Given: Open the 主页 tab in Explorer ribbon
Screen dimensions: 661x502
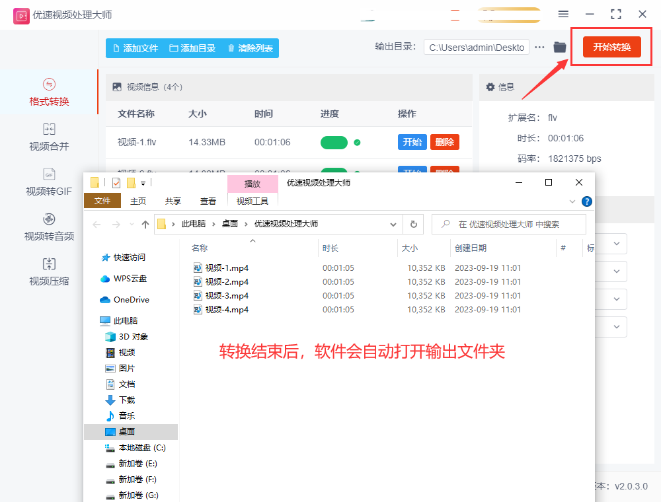Looking at the screenshot, I should pyautogui.click(x=138, y=201).
